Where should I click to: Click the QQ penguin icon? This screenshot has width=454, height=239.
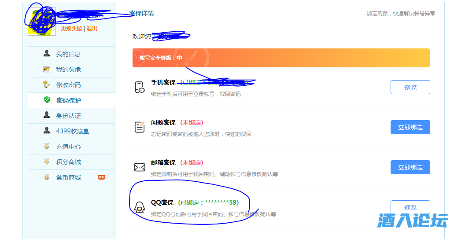(x=140, y=207)
